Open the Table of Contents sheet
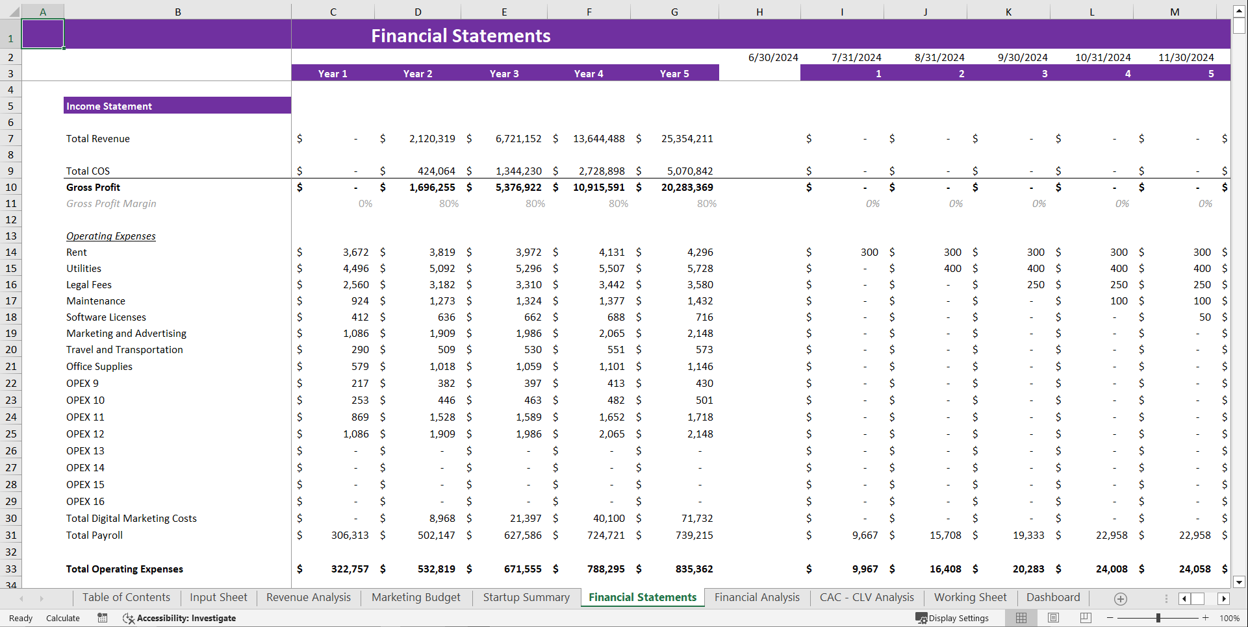 tap(126, 598)
